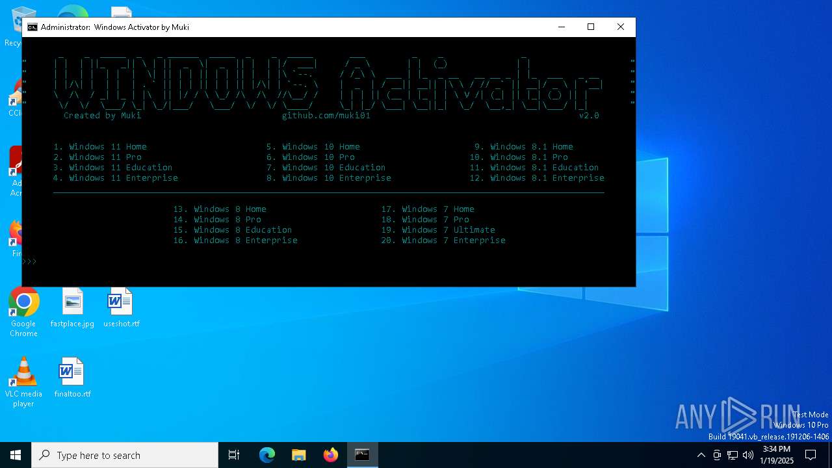The width and height of the screenshot is (832, 468).
Task: Launch Microsoft Edge from the taskbar
Action: [x=267, y=455]
